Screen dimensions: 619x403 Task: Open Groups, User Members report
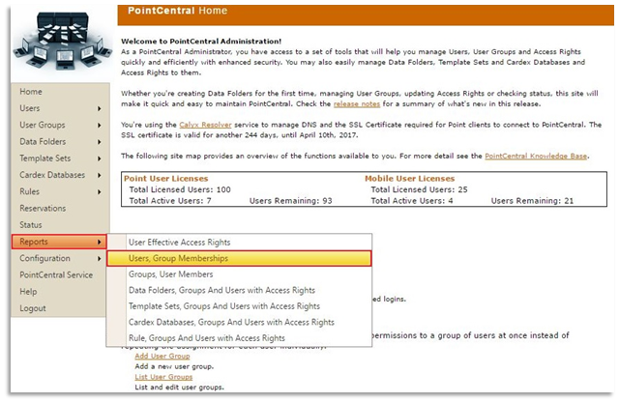pyautogui.click(x=239, y=274)
